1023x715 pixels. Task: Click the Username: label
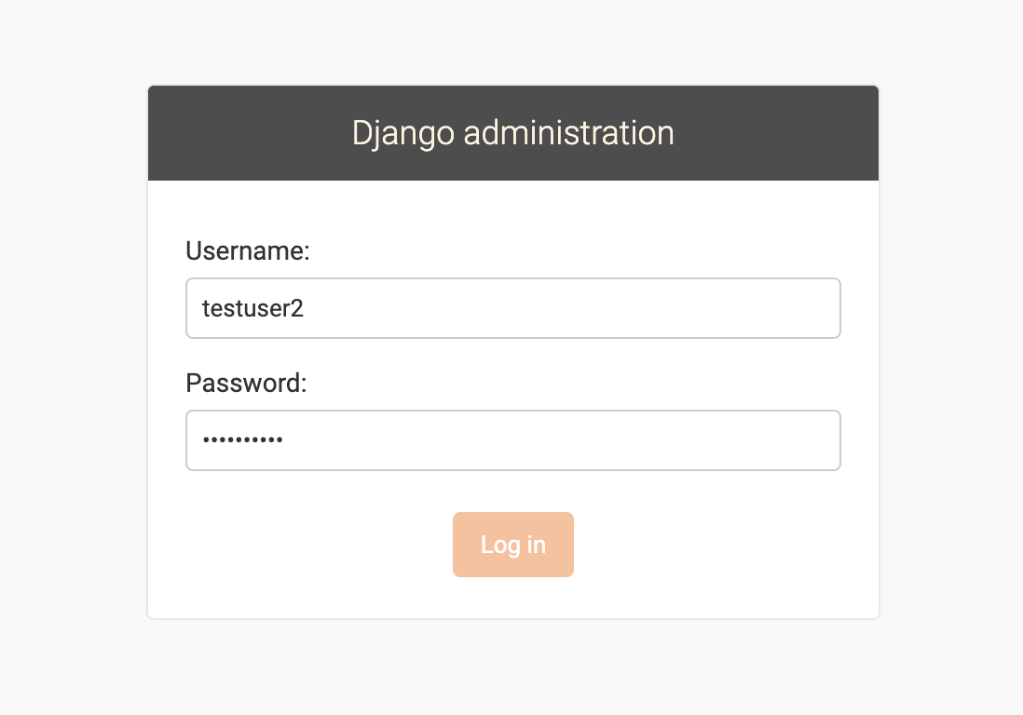(x=247, y=250)
